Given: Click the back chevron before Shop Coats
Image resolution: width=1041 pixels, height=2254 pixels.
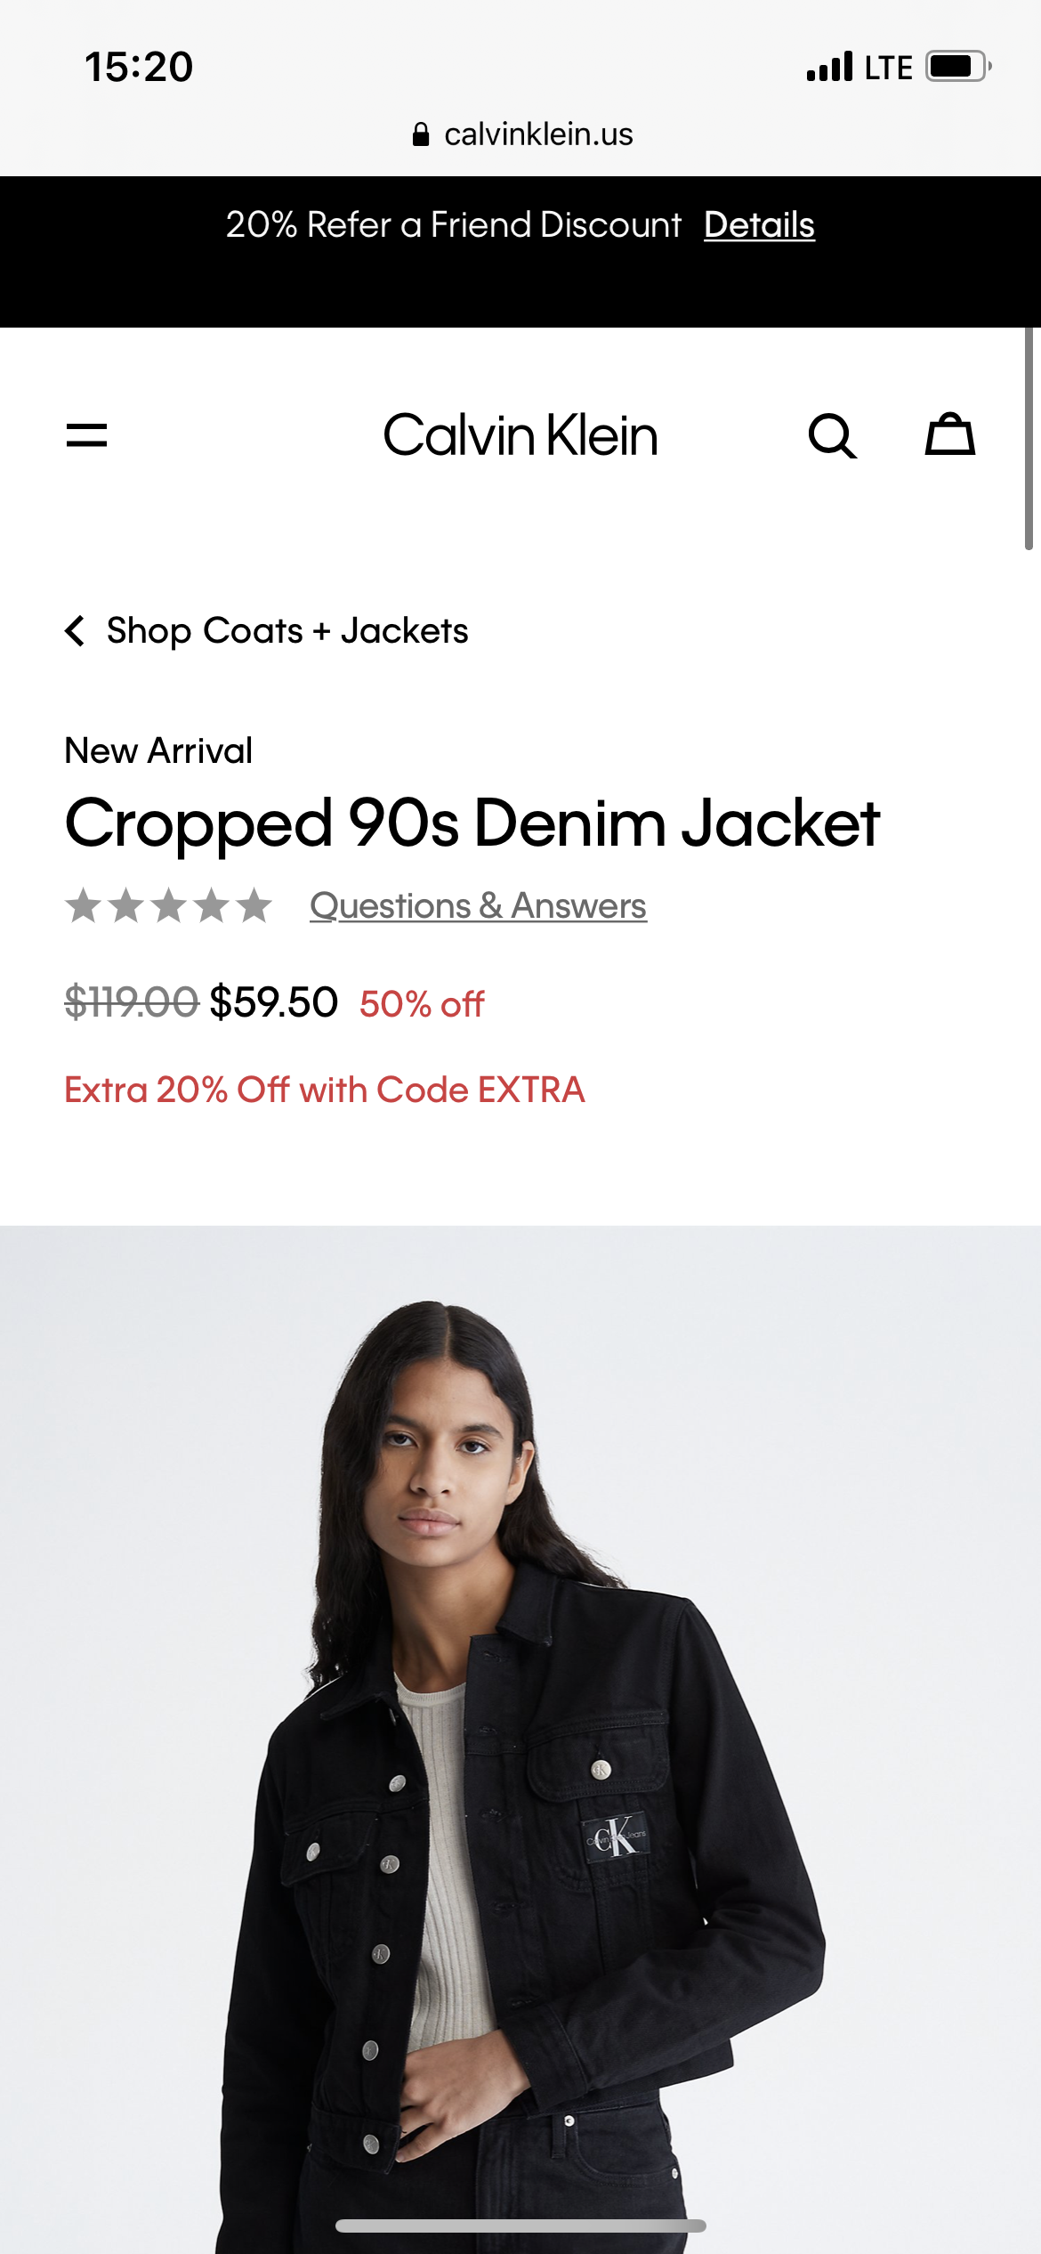Looking at the screenshot, I should pyautogui.click(x=76, y=631).
